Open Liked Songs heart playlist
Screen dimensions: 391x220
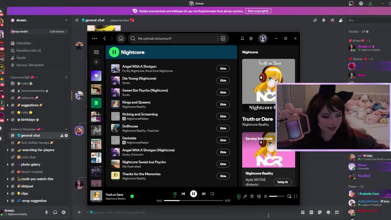tap(96, 76)
